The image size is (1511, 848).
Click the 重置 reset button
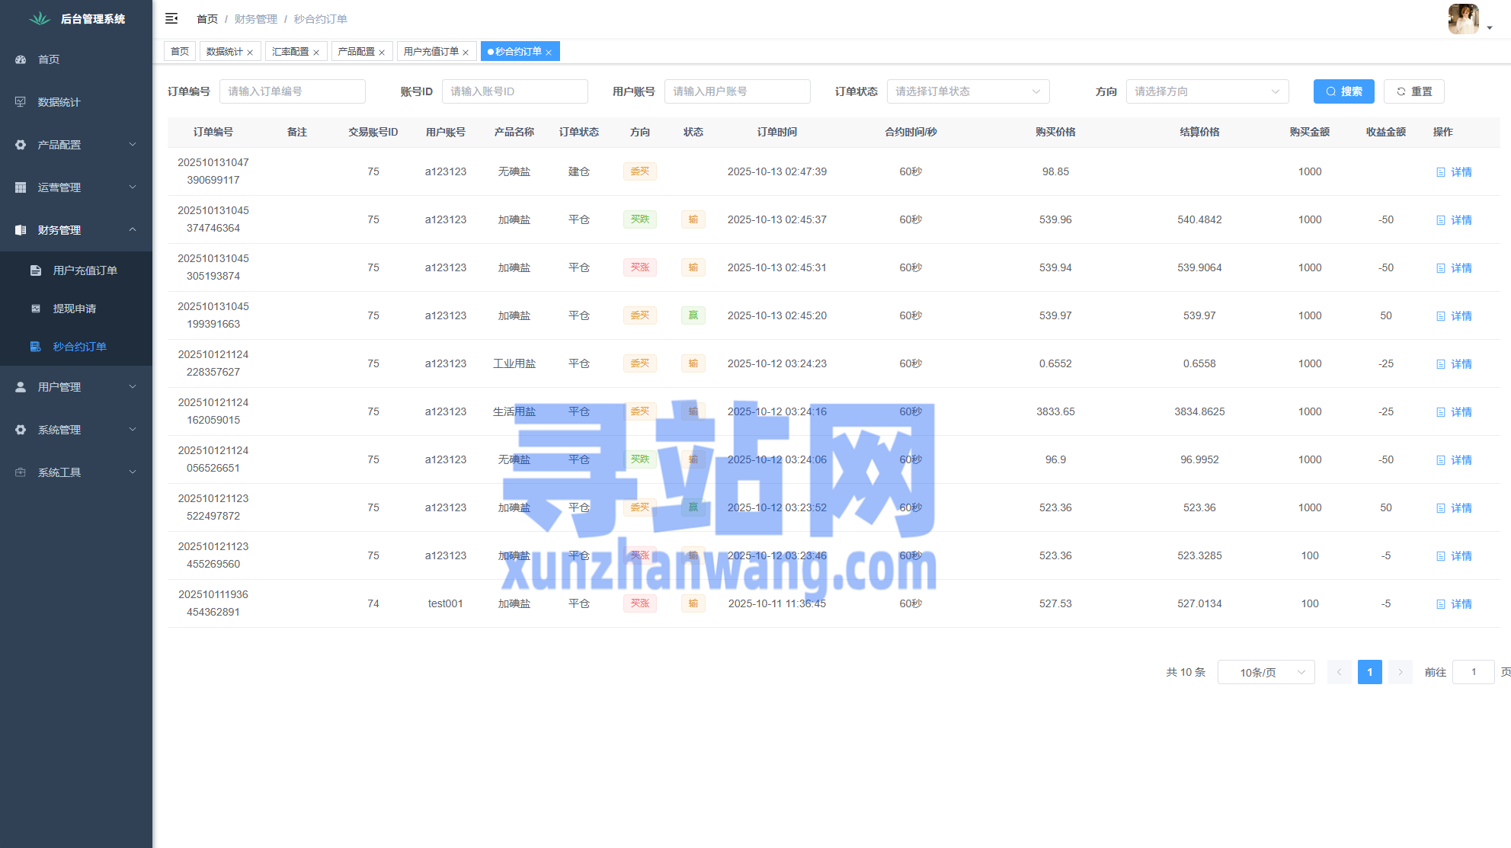coord(1413,91)
